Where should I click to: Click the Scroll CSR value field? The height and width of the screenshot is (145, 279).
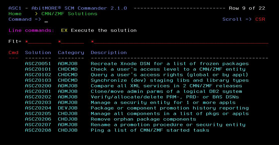(260, 19)
